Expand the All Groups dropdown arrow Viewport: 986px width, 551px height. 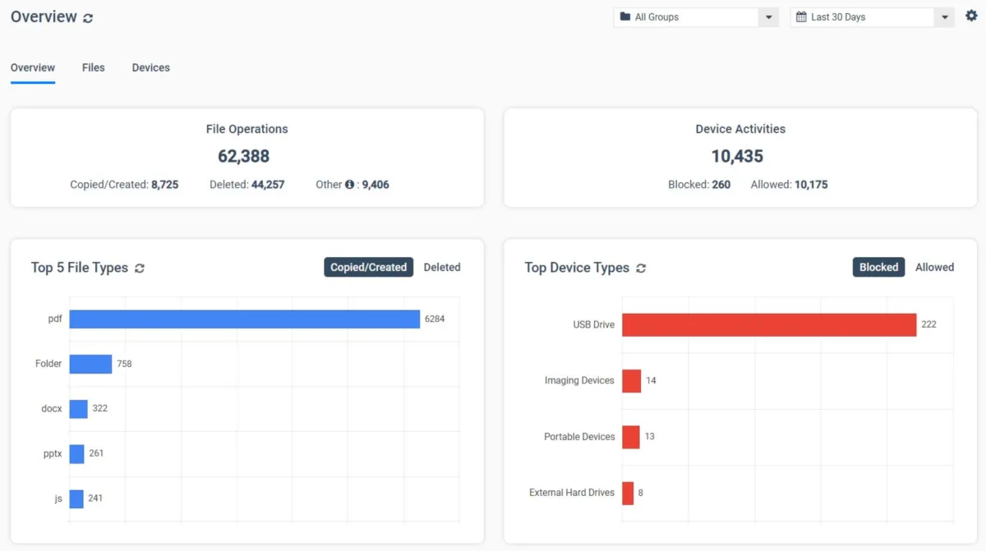pos(768,17)
